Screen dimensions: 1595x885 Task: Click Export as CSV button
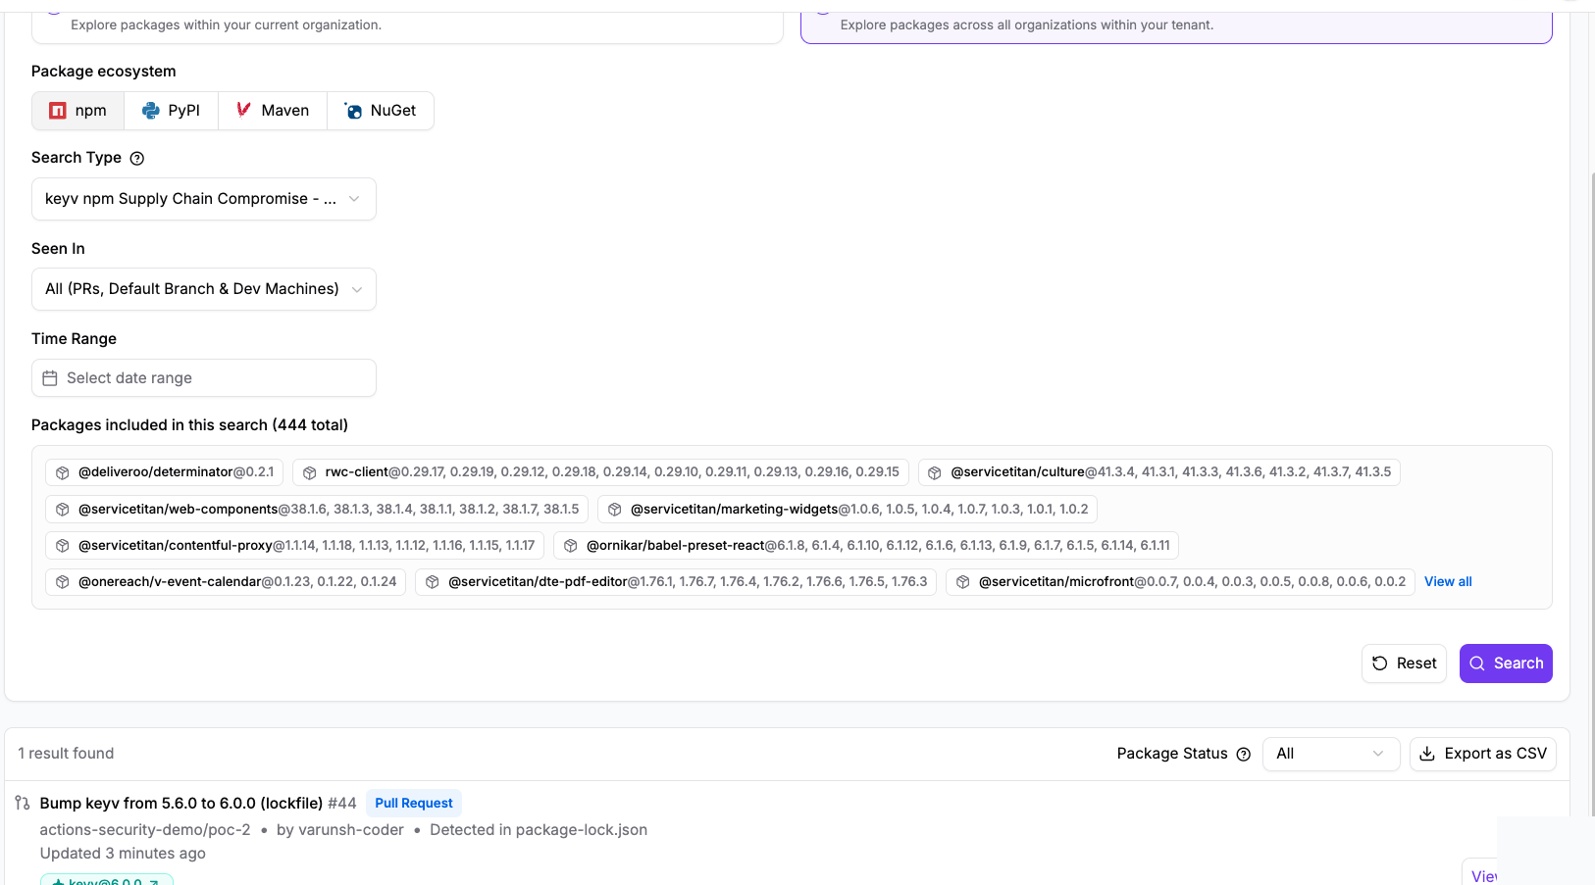pyautogui.click(x=1482, y=754)
